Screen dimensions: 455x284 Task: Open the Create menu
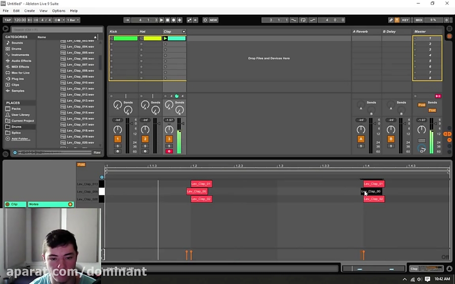pos(29,11)
